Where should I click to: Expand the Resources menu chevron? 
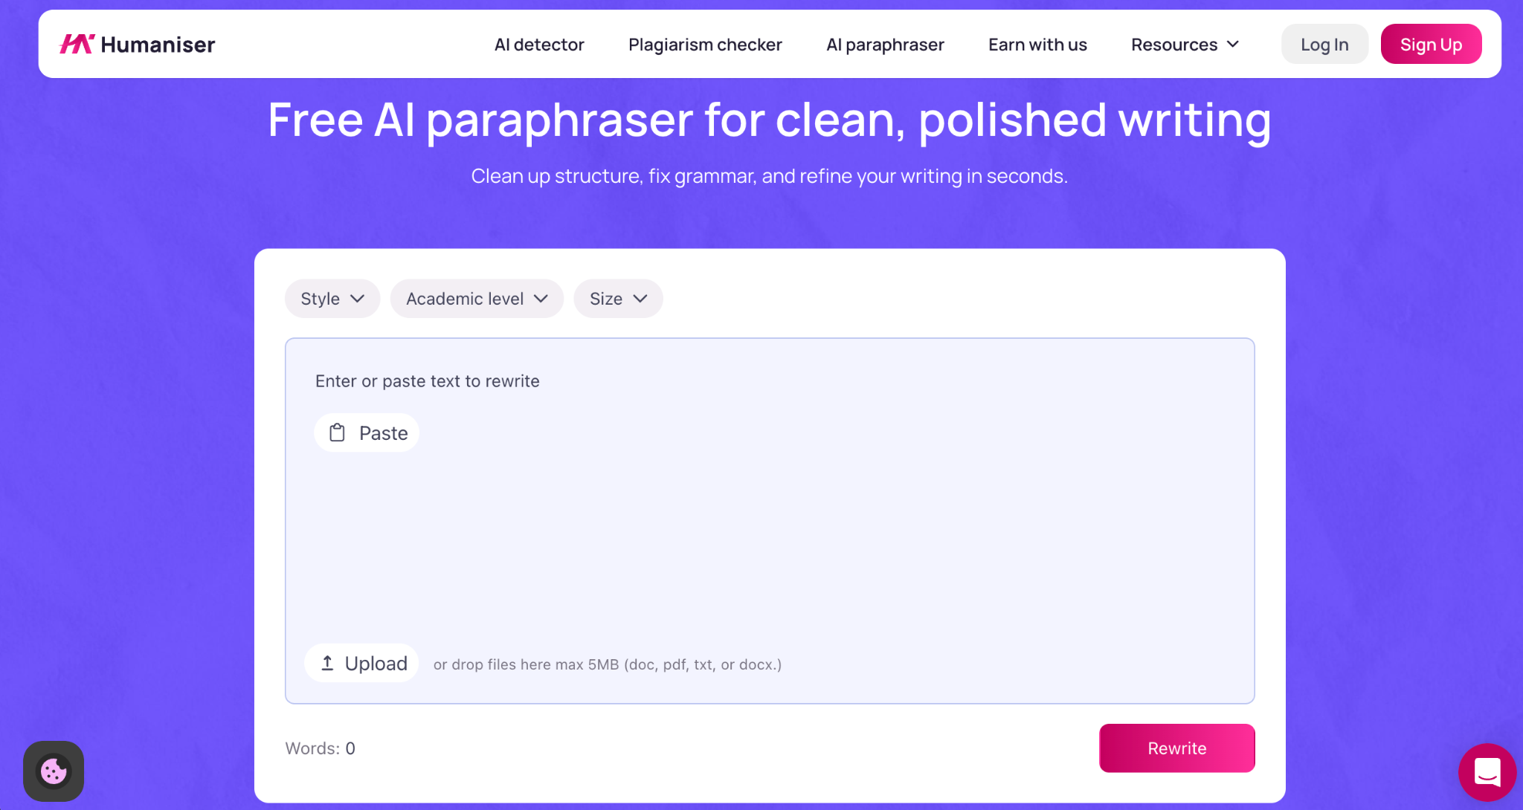[x=1233, y=45]
